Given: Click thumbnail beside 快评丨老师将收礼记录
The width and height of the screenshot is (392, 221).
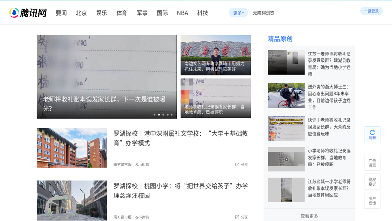Looking at the screenshot, I should 286,129.
